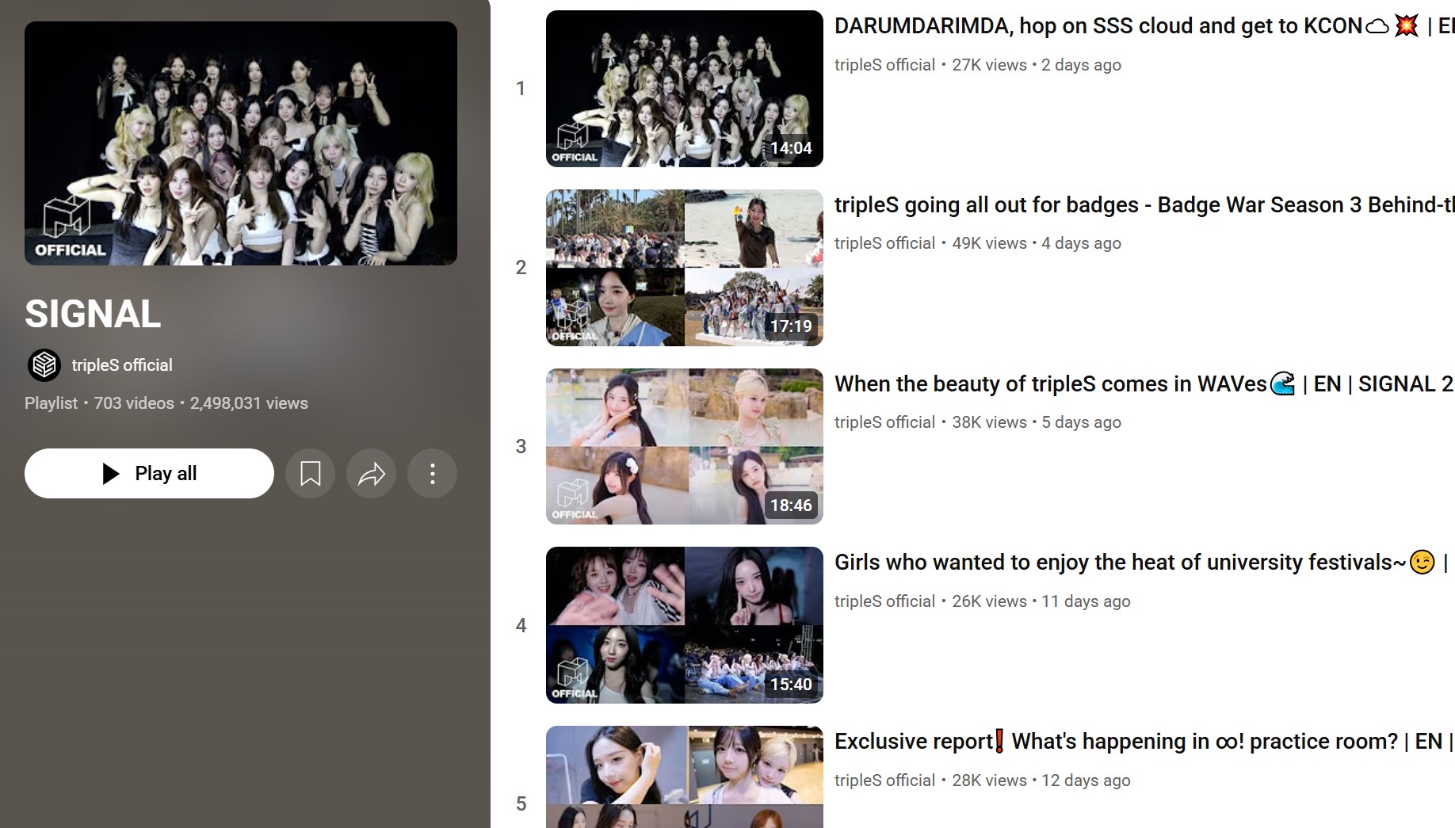Click the SIGNAL playlist title
Viewport: 1455px width, 828px height.
(x=93, y=314)
